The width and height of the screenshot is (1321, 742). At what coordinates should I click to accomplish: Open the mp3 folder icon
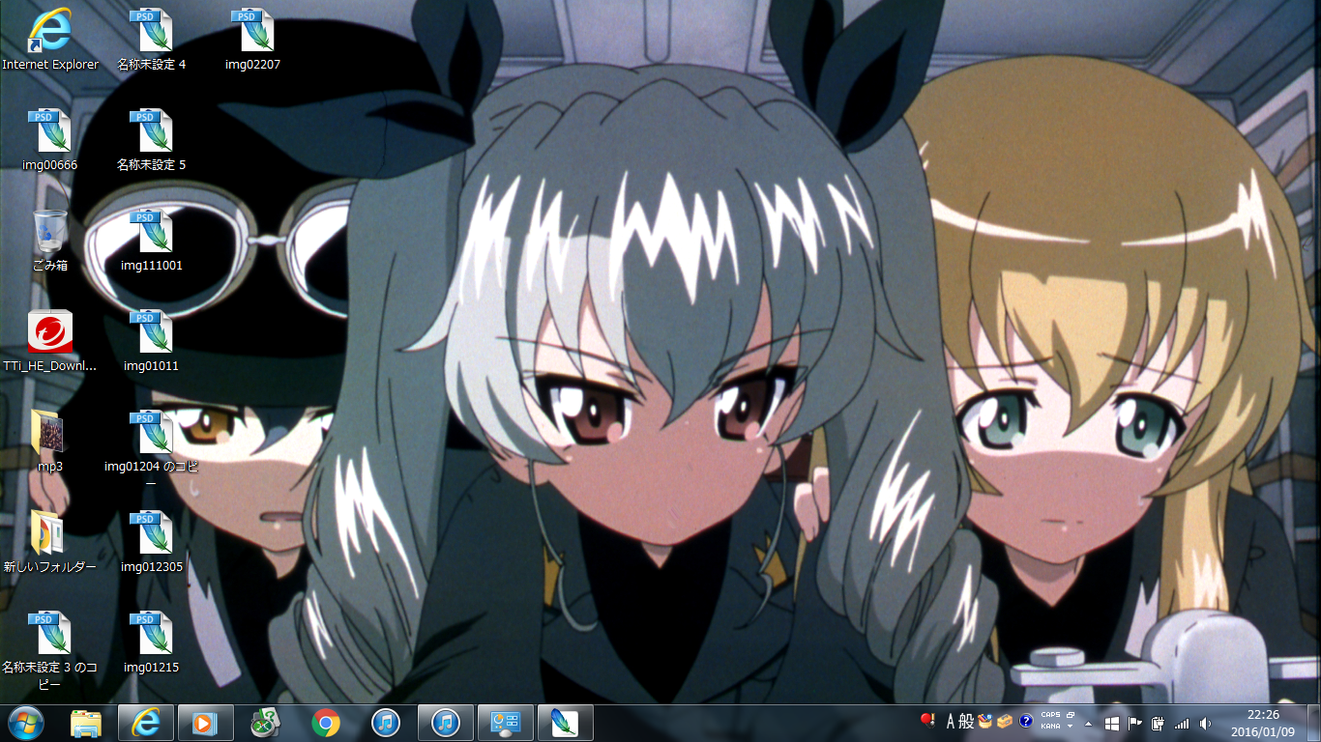[x=50, y=441]
